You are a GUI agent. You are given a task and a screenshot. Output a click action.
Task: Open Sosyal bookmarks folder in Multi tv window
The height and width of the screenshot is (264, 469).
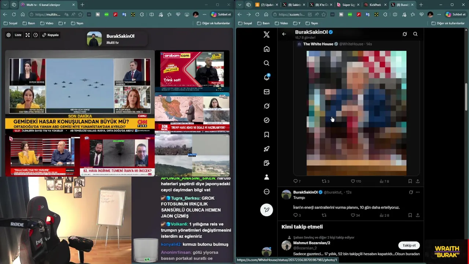10,23
